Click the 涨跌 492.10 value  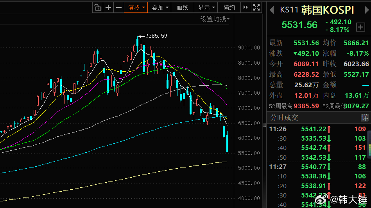coord(306,53)
